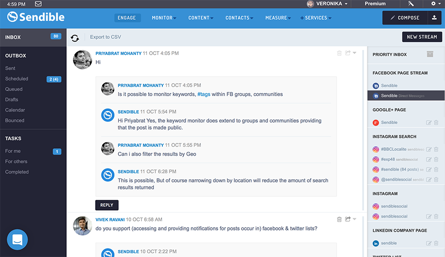Click the Premium plan label

coord(375,4)
